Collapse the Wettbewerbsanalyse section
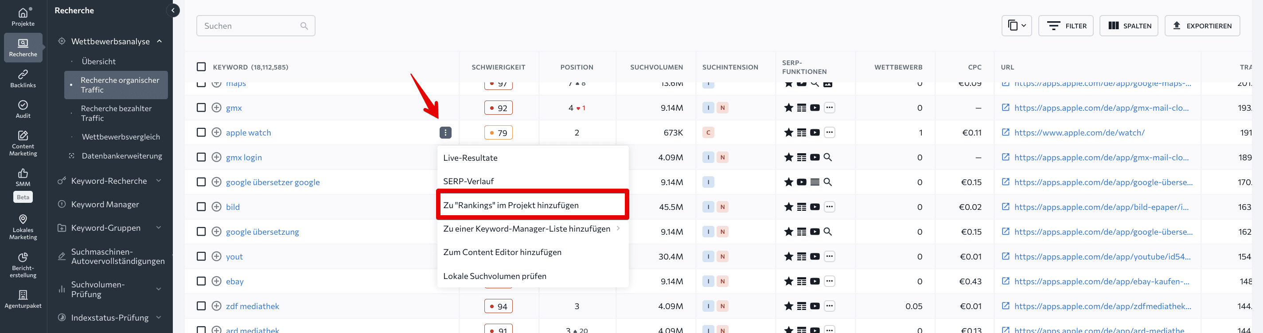The image size is (1263, 333). click(x=160, y=41)
